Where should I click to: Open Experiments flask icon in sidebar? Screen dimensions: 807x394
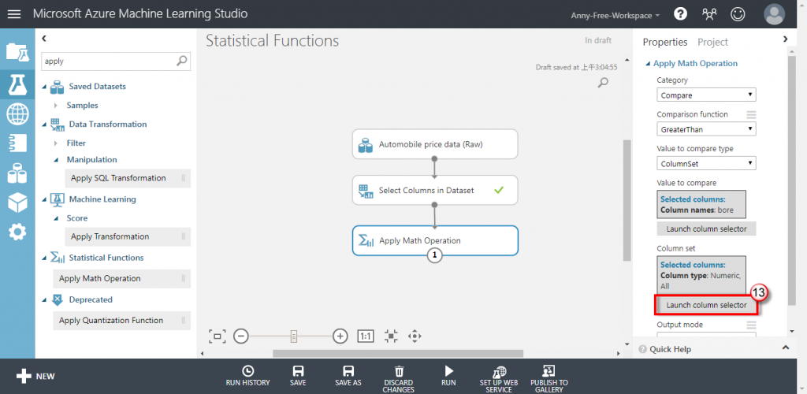(x=17, y=84)
